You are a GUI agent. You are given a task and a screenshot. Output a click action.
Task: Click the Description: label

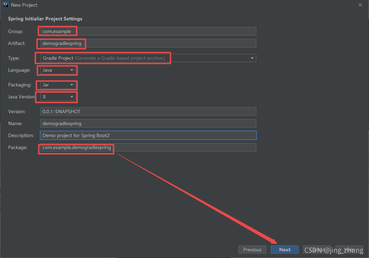tap(21, 135)
